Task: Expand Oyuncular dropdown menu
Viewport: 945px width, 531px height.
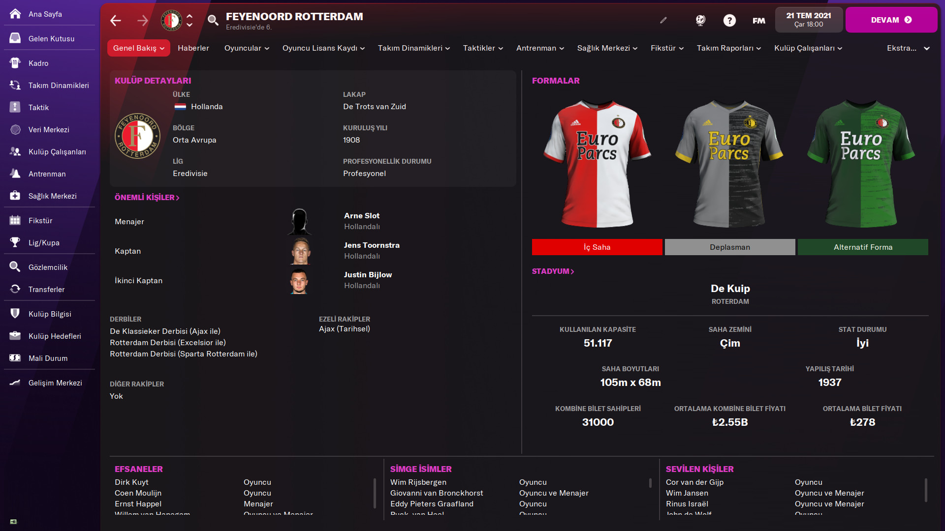Action: [x=247, y=48]
